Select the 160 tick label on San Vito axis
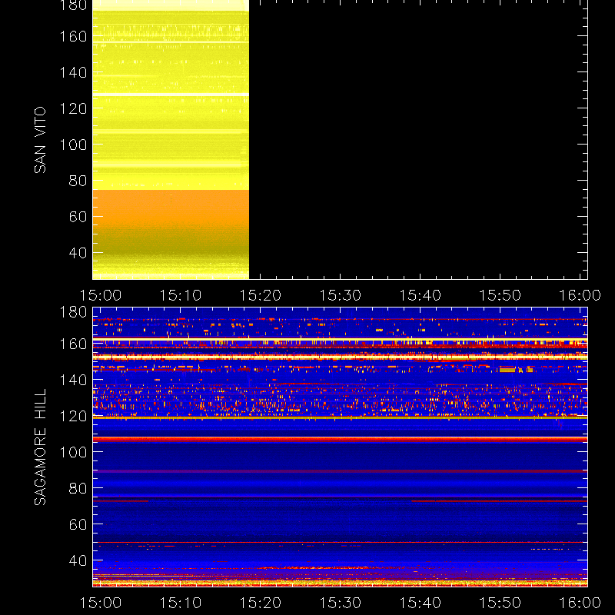This screenshot has width=615, height=615. (73, 36)
